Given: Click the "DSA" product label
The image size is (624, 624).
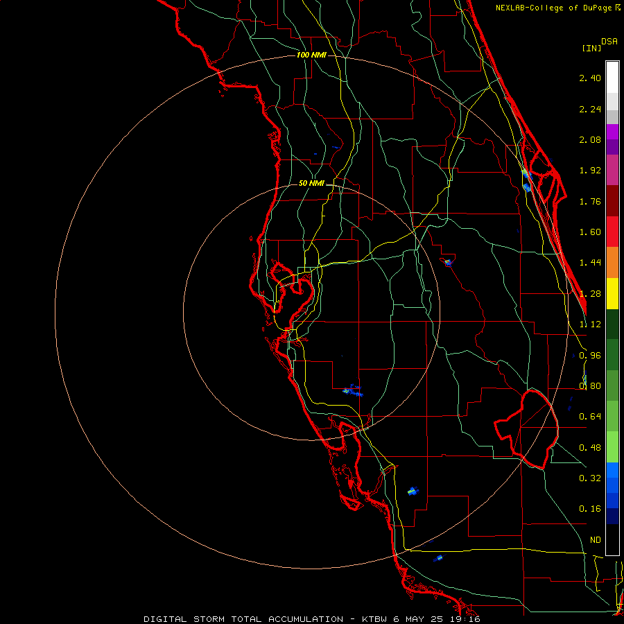Looking at the screenshot, I should [609, 41].
